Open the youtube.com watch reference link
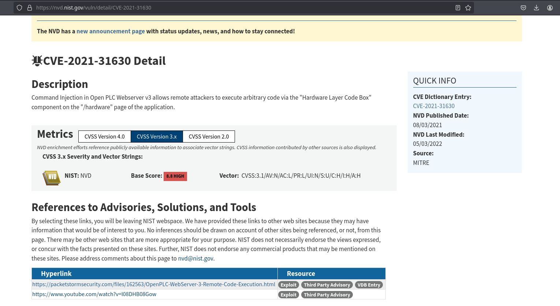 tap(94, 294)
